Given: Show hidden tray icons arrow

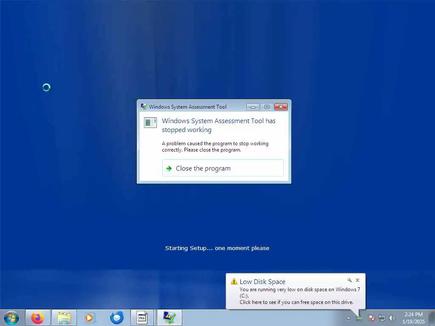Looking at the screenshot, I should click(x=348, y=318).
